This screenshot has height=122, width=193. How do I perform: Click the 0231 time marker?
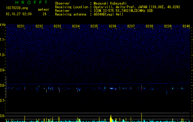[x=21, y=26]
